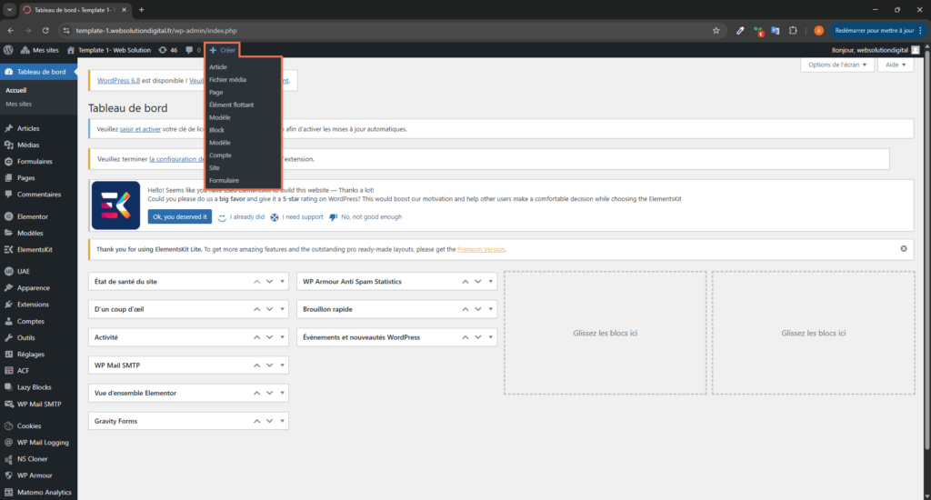Click the WordPress logo in admin bar
The image size is (931, 500).
(8, 50)
